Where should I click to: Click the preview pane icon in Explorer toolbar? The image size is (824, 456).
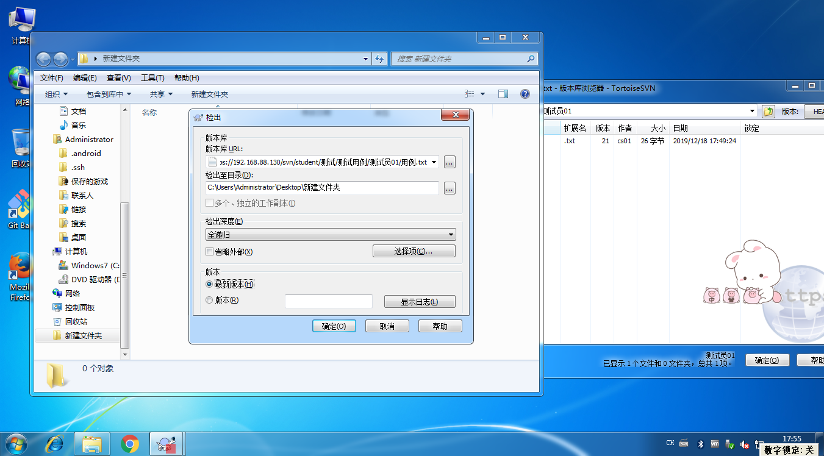503,93
